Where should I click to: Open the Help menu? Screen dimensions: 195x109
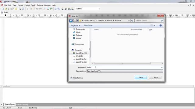pyautogui.click(x=54, y=5)
